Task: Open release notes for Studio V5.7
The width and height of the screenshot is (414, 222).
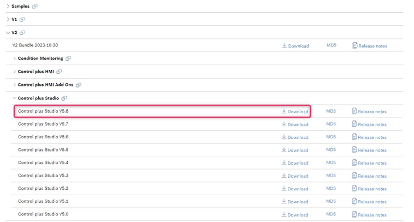Action: 369,124
